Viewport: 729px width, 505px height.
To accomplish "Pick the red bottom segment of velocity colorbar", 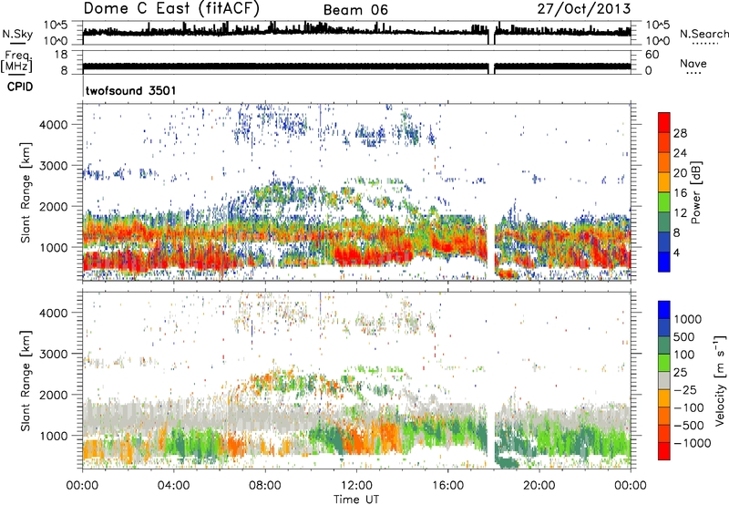I will click(x=664, y=451).
